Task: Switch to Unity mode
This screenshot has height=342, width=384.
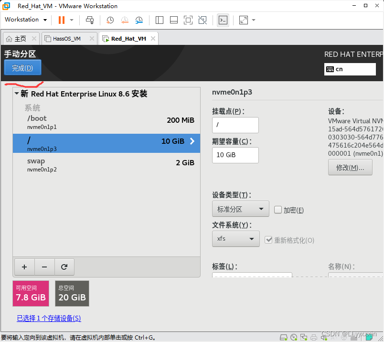Action: (203, 20)
